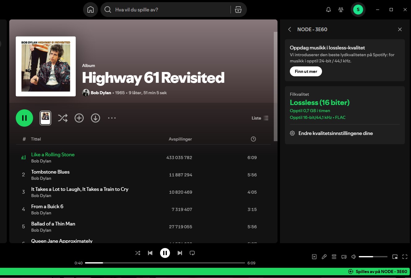The image size is (411, 278).
Task: Click the green equalizer icon for track one
Action: [x=23, y=158]
